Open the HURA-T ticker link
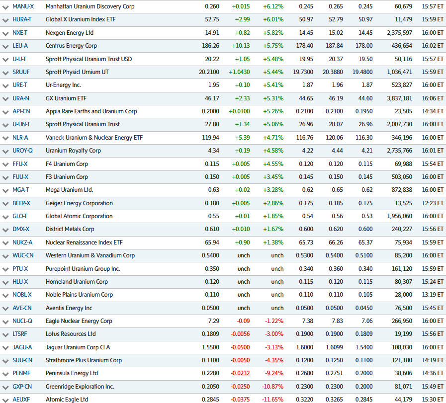Image resolution: width=446 pixels, height=403 pixels. pyautogui.click(x=22, y=19)
